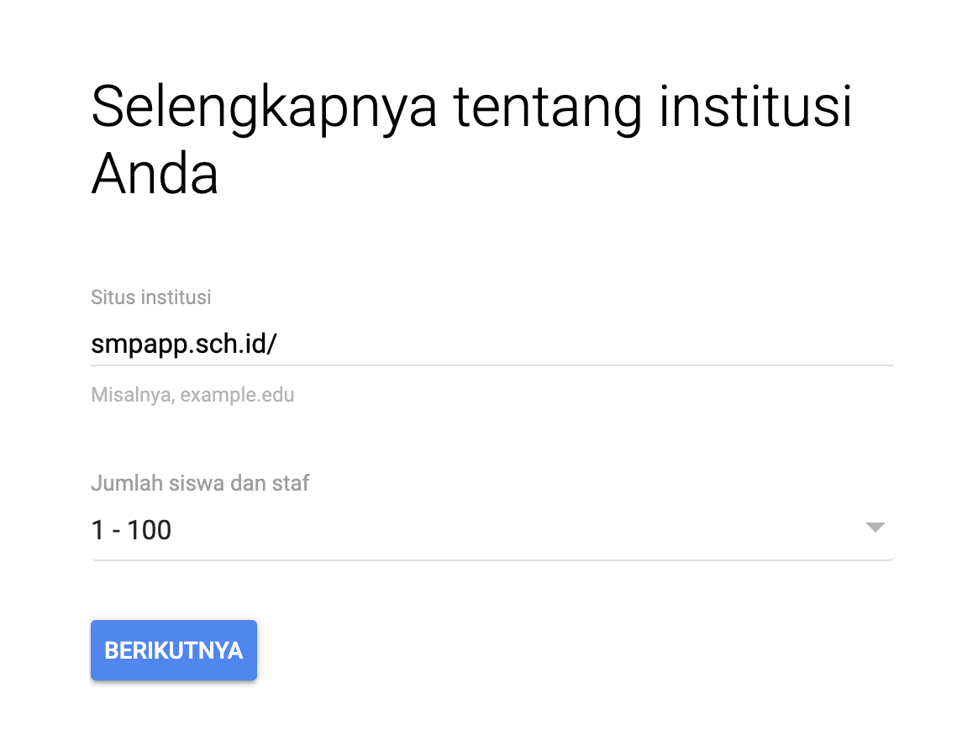The width and height of the screenshot is (973, 746).
Task: Click the Situs institusi field label
Action: [150, 297]
